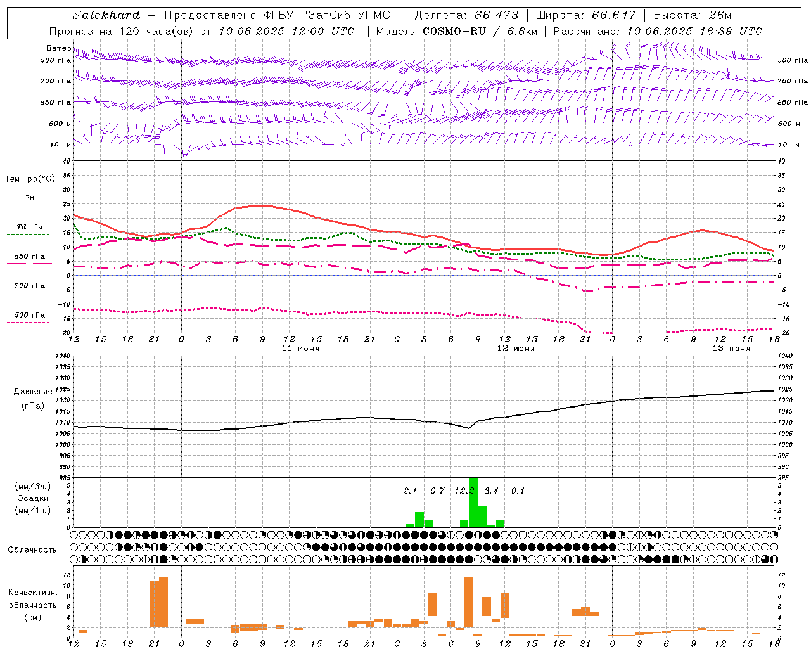Click the "Долгота: 66.473" longitude value
The image size is (811, 649).
click(466, 15)
